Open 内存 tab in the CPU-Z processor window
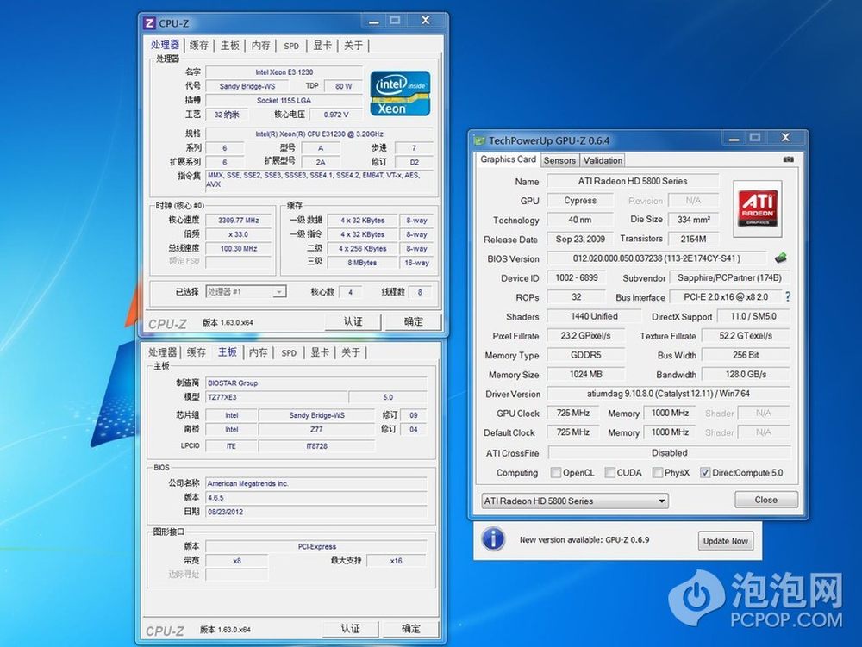The image size is (862, 647). point(260,46)
